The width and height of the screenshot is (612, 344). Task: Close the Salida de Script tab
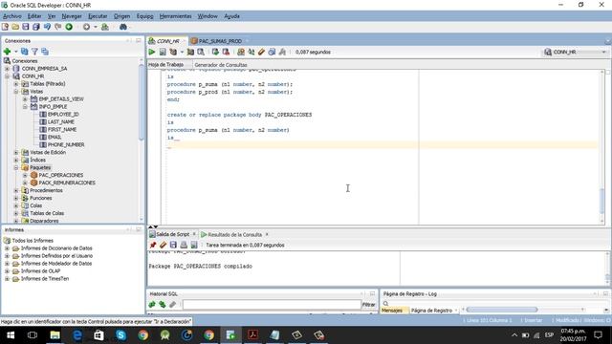coord(194,234)
